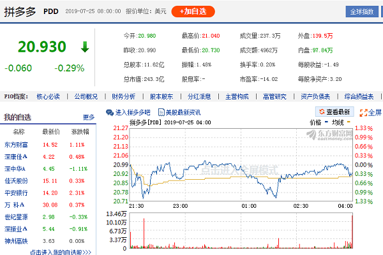Click 平安银行 price 14.20
Viewport: 383px width, 255px height.
click(x=50, y=193)
